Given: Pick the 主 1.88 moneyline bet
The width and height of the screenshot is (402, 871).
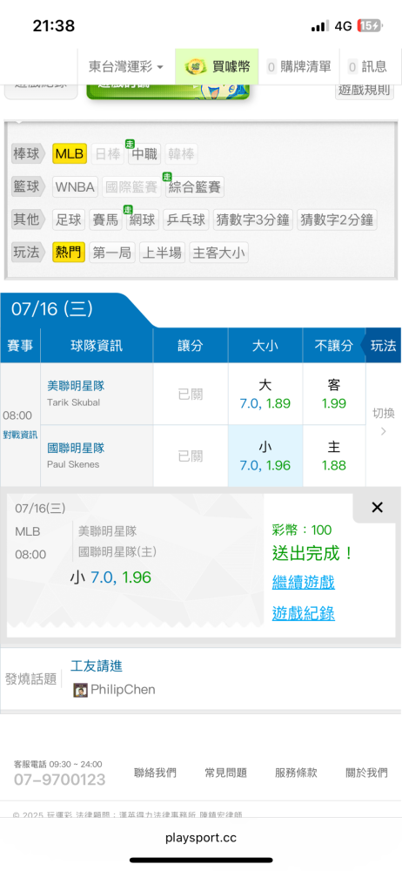Looking at the screenshot, I should pos(334,456).
